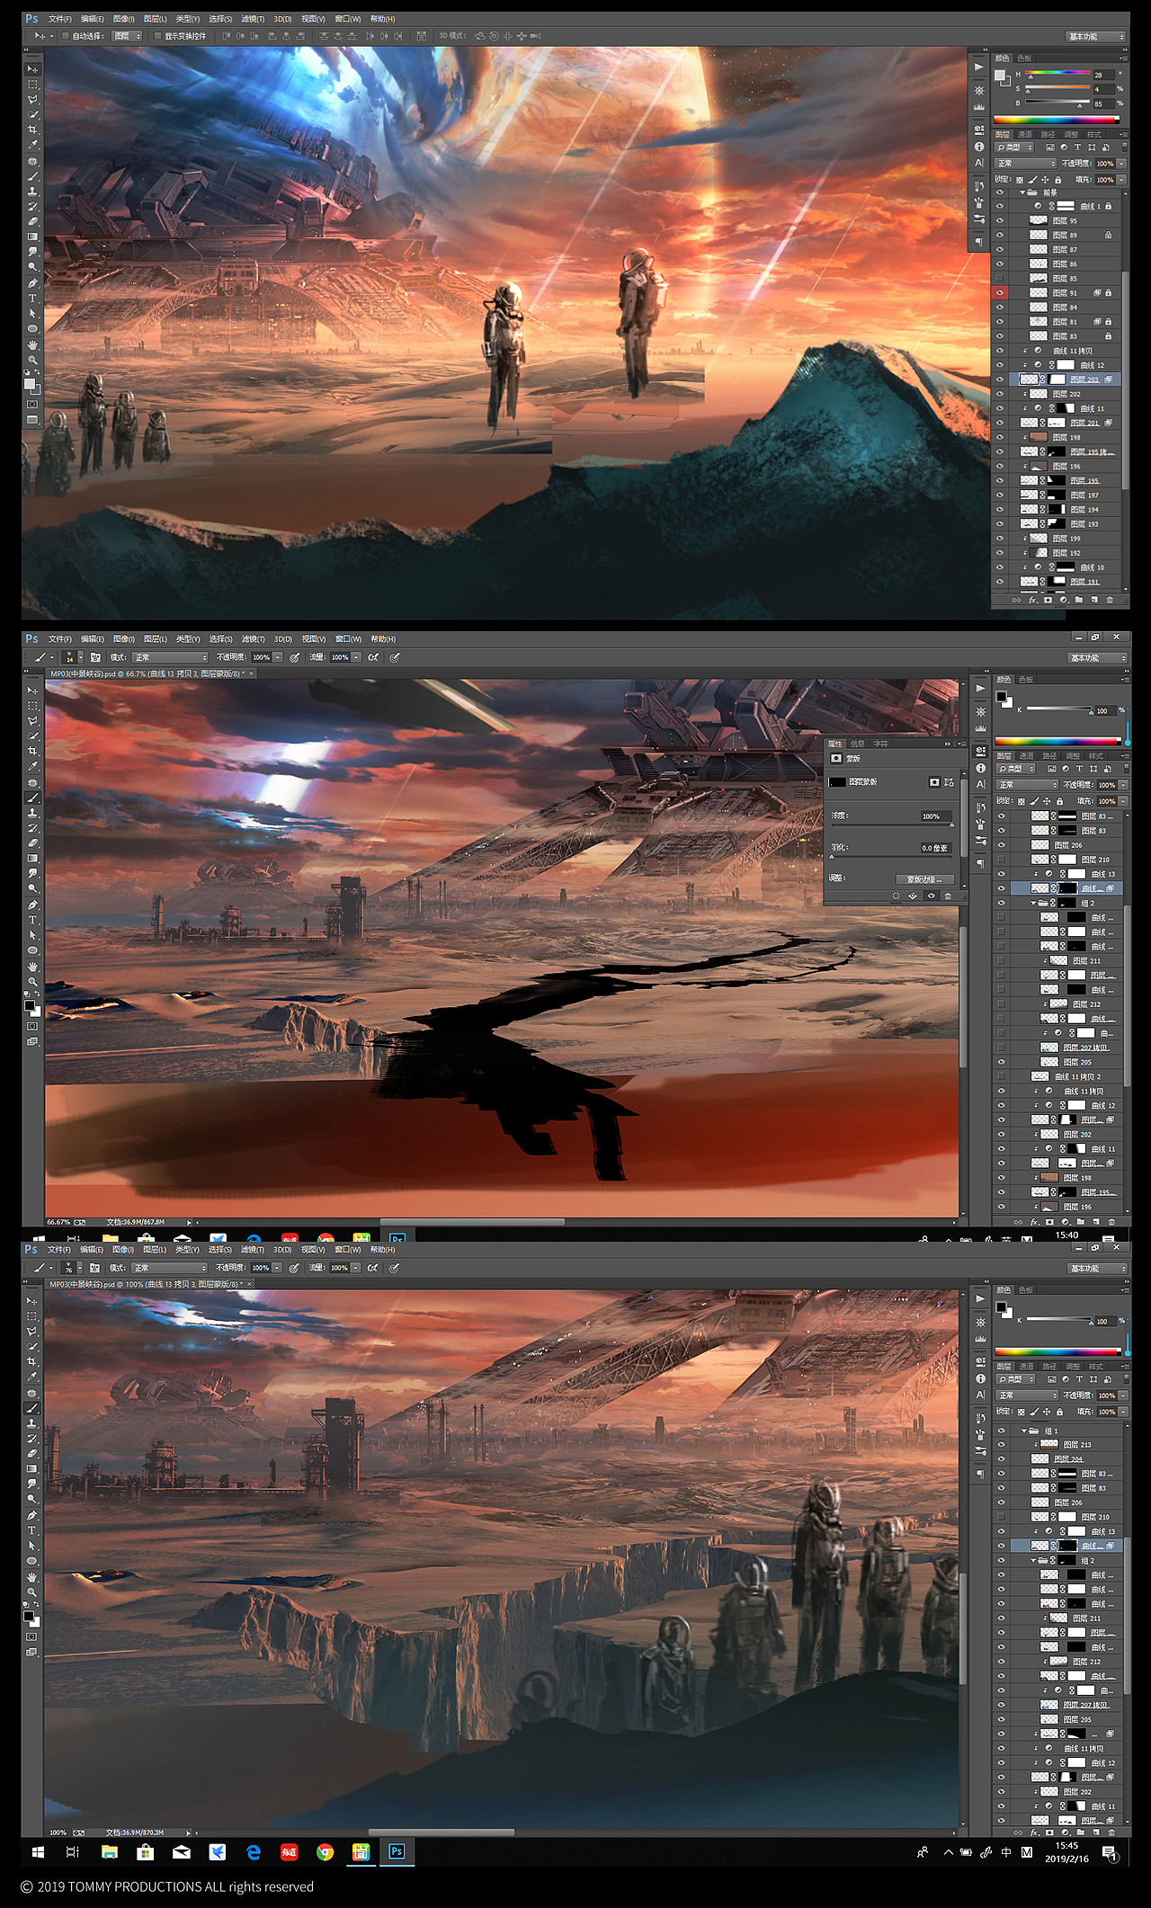Screen dimensions: 1151x1908
Task: Open 窗口(W) menu in bottom window
Action: (x=348, y=1250)
